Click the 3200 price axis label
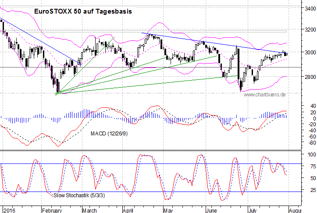The image size is (317, 213). coord(310,30)
